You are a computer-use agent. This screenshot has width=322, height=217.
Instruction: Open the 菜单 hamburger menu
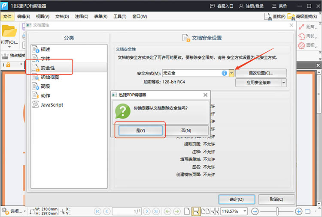(279, 6)
